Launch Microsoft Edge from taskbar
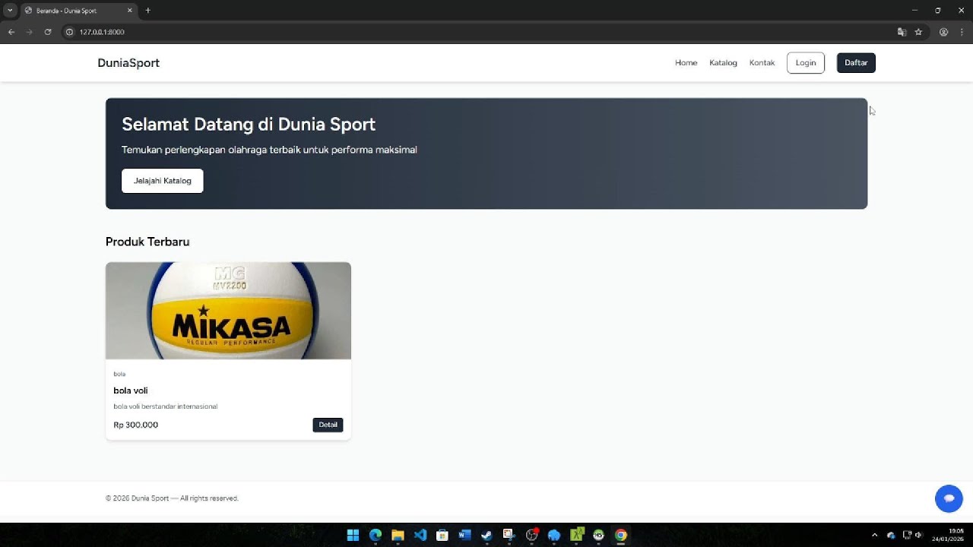Image resolution: width=973 pixels, height=547 pixels. tap(376, 535)
